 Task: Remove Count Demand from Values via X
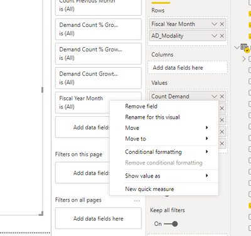click(x=222, y=97)
